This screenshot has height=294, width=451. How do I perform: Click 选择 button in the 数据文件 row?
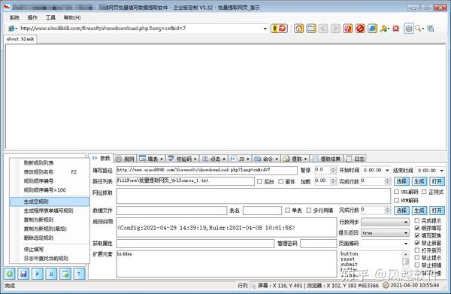click(401, 211)
